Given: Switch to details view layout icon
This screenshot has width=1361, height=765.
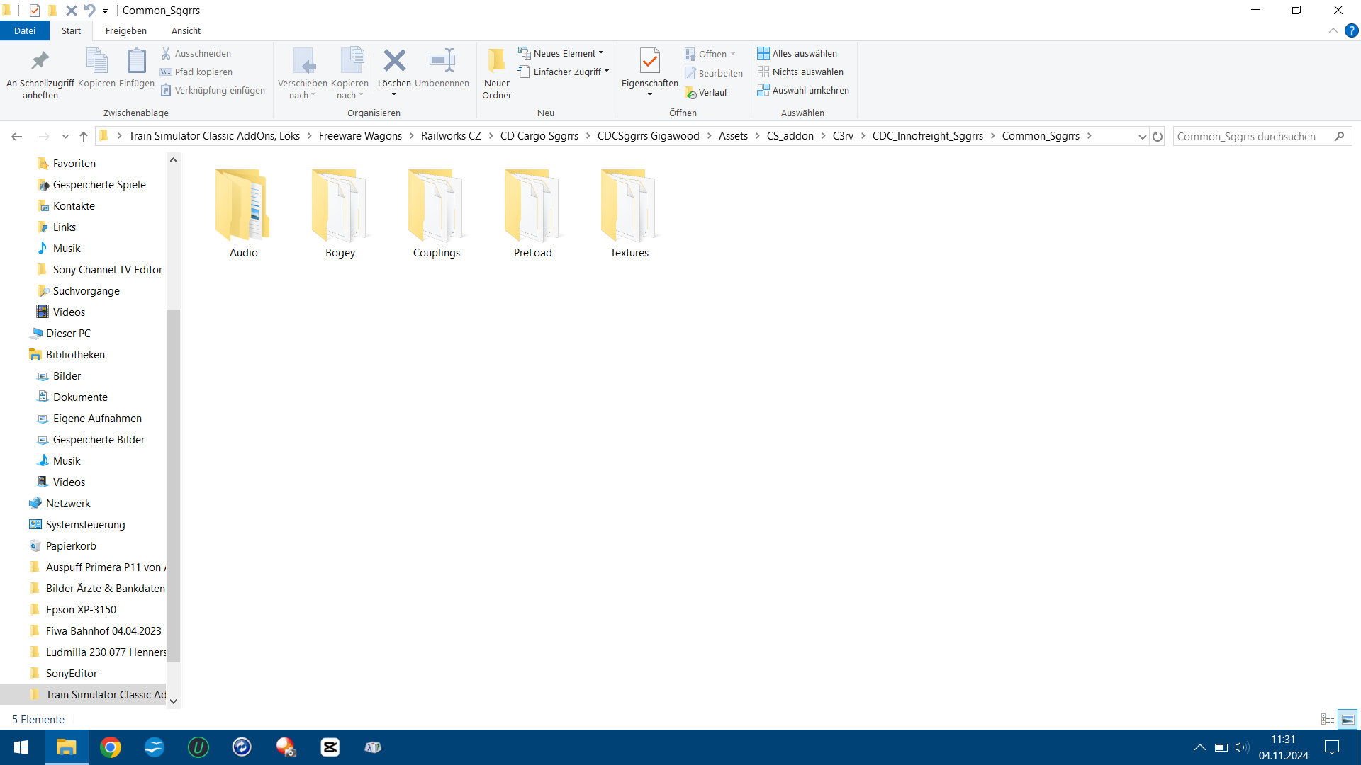Looking at the screenshot, I should point(1328,719).
